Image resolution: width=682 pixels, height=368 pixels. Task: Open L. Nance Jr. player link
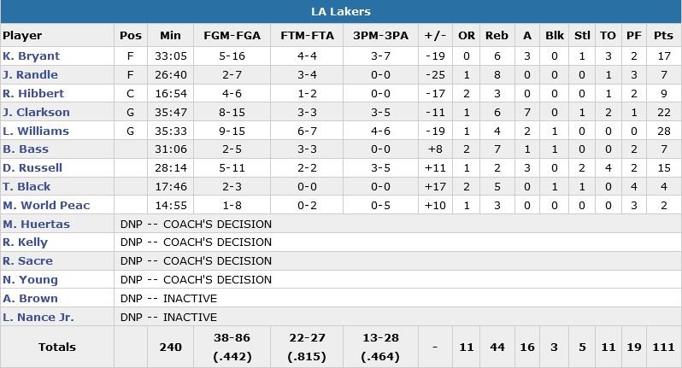[x=38, y=318]
